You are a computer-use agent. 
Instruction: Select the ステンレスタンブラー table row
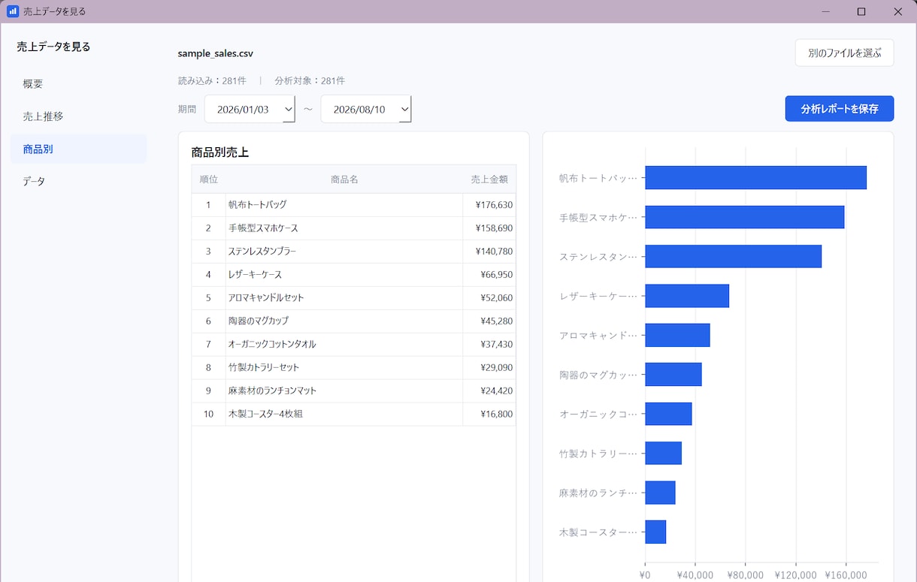(354, 252)
